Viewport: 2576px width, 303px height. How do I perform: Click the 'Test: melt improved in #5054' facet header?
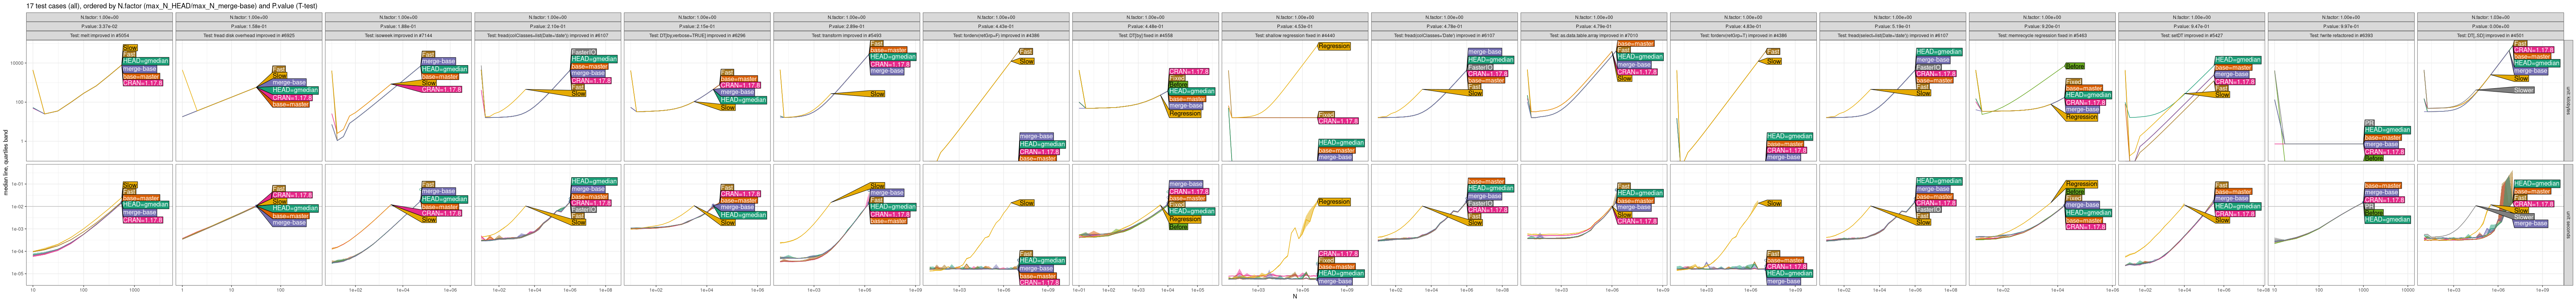(98, 35)
